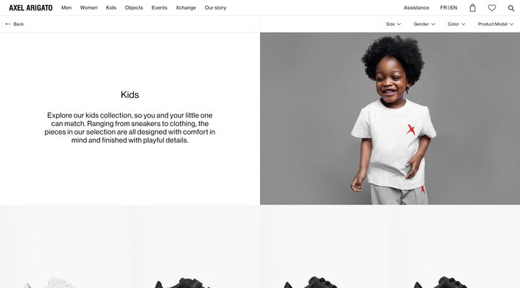
Task: Click the Assistance link
Action: 416,8
